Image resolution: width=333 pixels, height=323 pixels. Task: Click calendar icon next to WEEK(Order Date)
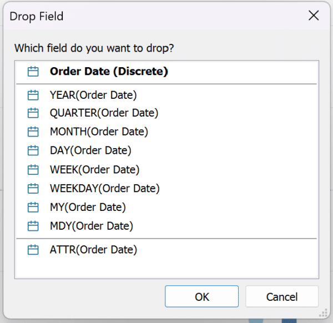point(33,170)
